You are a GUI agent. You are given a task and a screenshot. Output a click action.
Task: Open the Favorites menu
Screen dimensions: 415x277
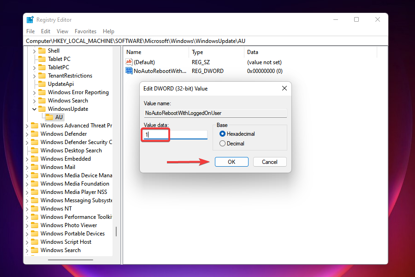click(85, 31)
